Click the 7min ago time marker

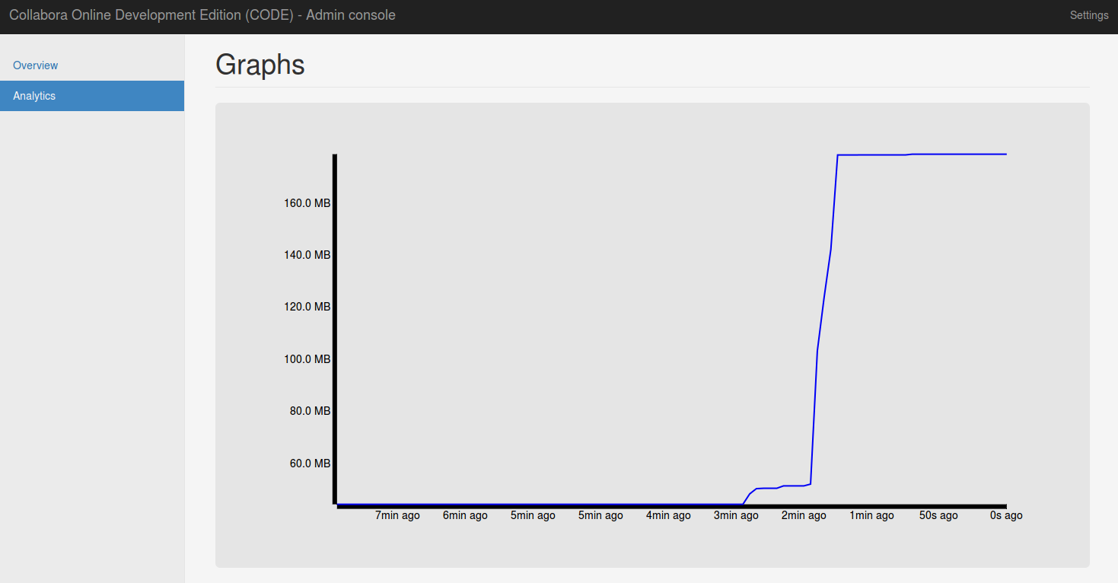point(397,515)
